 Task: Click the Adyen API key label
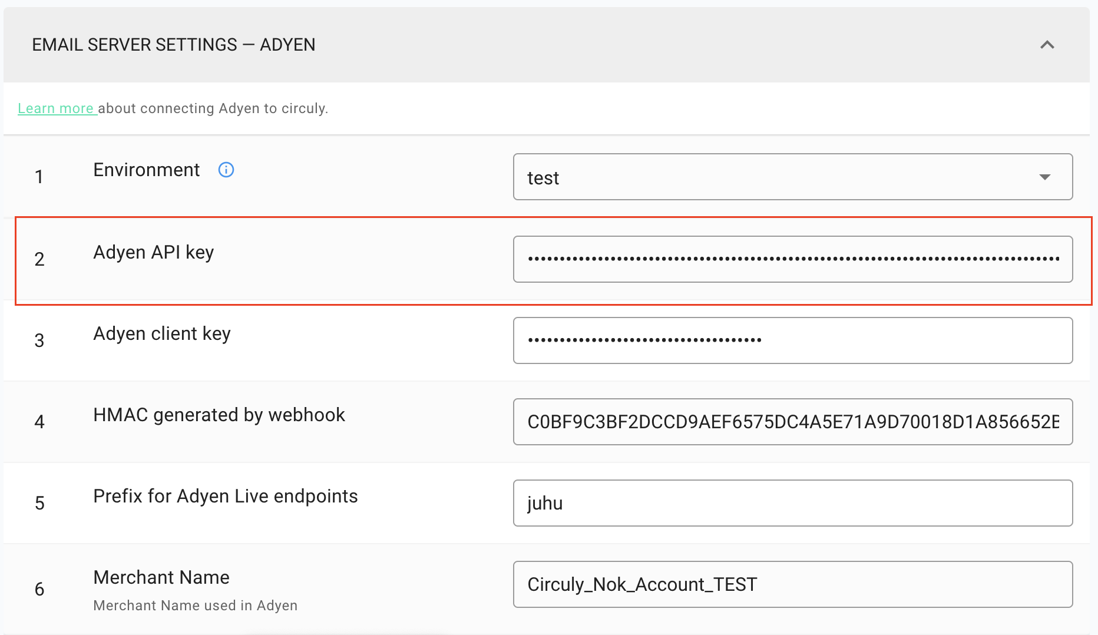click(x=154, y=252)
